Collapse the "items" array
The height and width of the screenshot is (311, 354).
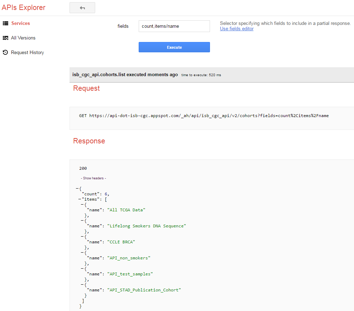click(80, 199)
